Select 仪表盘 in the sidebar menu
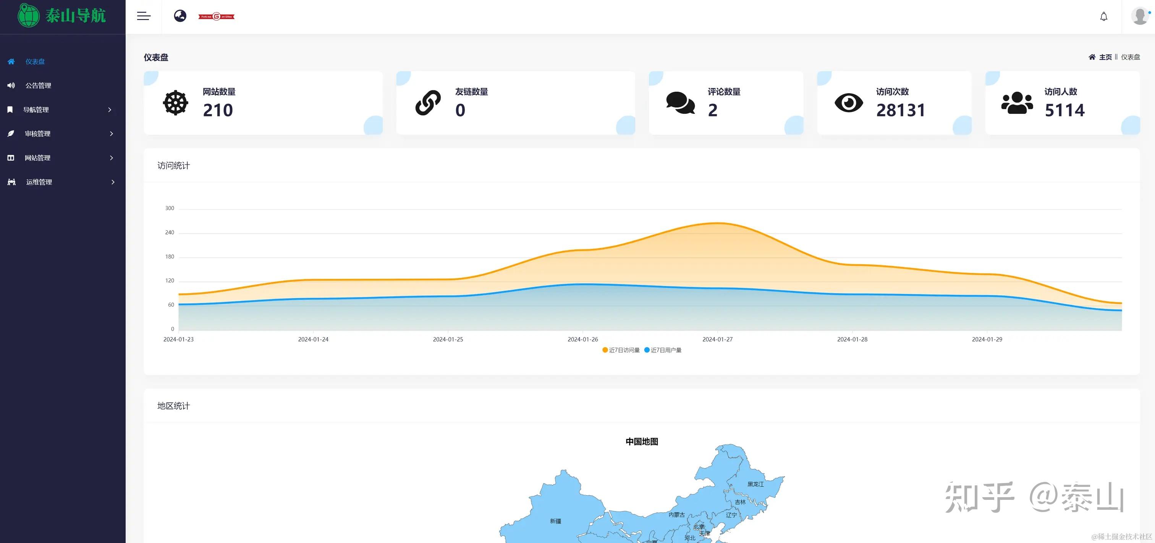This screenshot has width=1155, height=543. point(35,61)
